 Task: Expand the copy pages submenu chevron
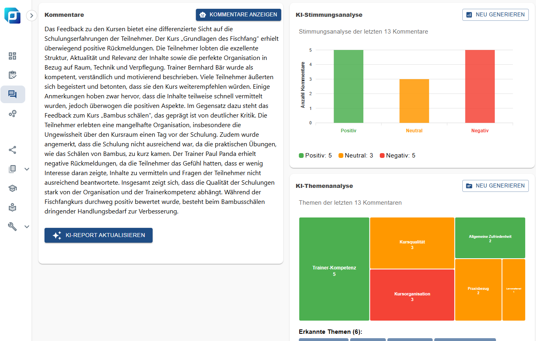[27, 169]
